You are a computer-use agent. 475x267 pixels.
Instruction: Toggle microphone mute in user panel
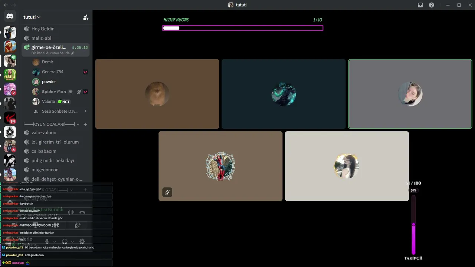pyautogui.click(x=47, y=241)
